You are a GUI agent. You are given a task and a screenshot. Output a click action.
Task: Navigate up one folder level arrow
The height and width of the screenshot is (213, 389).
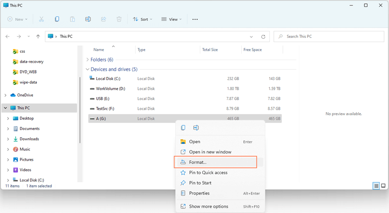[x=38, y=36]
